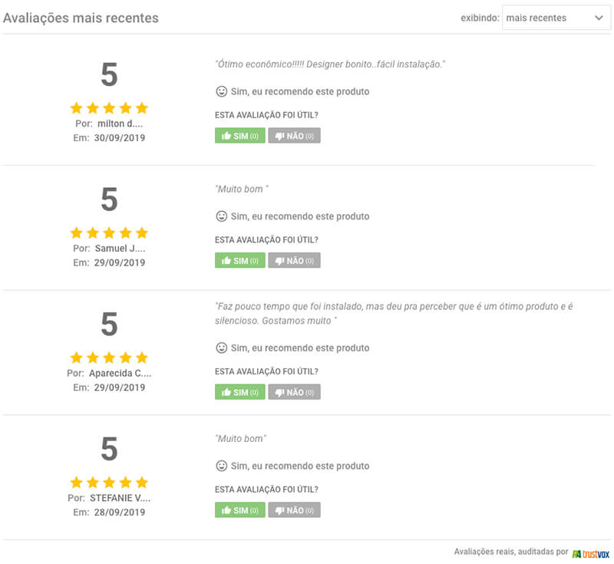Click the smiley icon in Aparecida C.'s review
This screenshot has height=564, width=614.
coord(222,348)
